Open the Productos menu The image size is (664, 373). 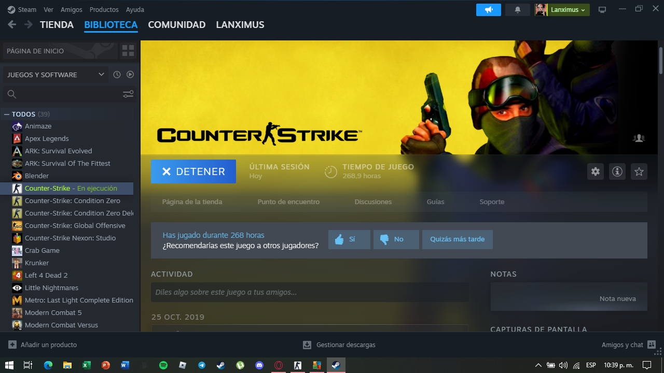click(x=104, y=10)
